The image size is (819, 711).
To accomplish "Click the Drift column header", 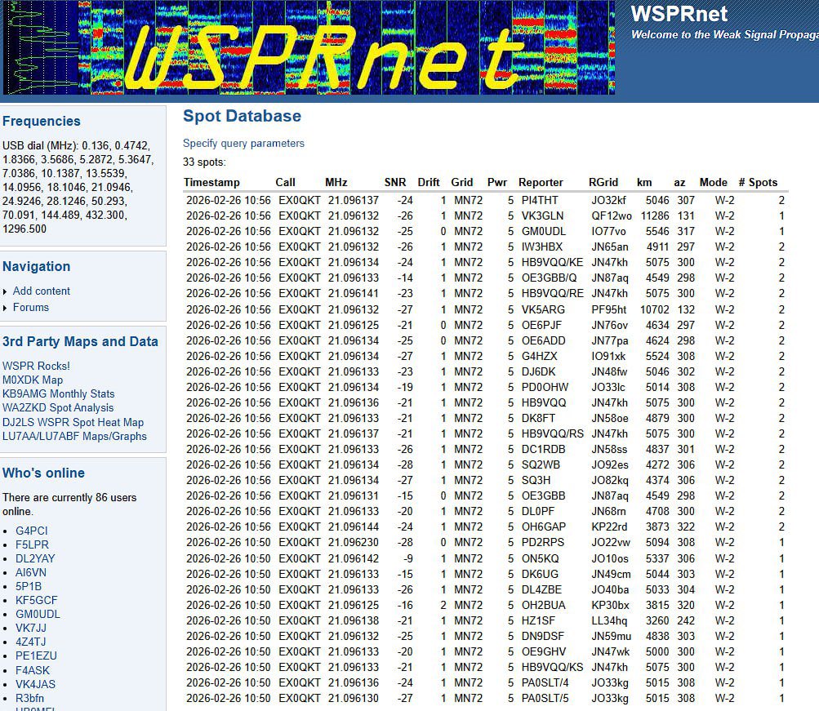I will coord(429,182).
